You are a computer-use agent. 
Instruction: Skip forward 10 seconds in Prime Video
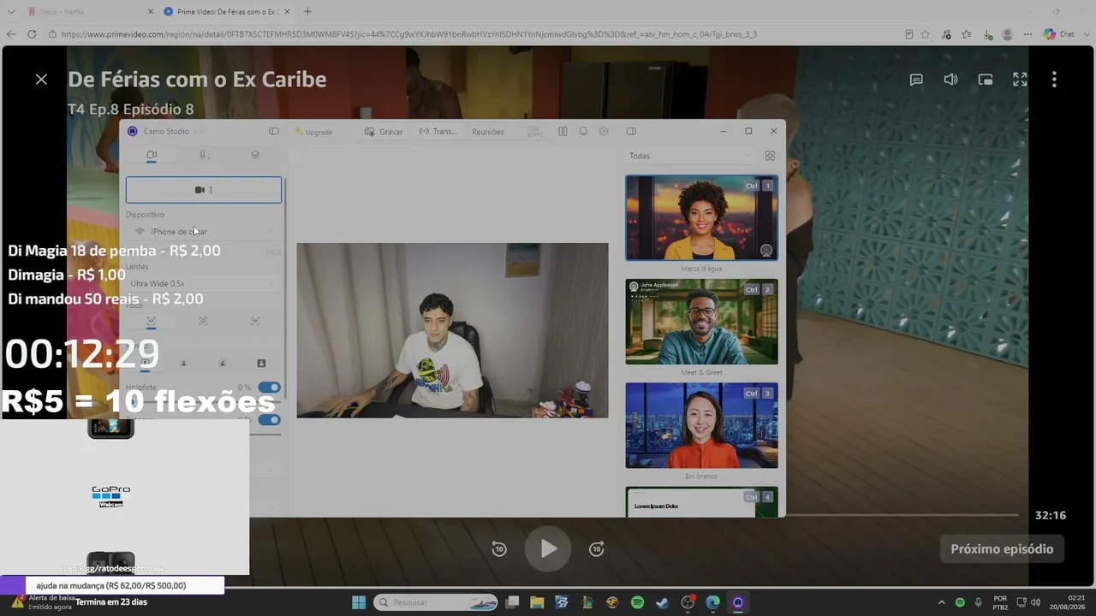(x=597, y=549)
